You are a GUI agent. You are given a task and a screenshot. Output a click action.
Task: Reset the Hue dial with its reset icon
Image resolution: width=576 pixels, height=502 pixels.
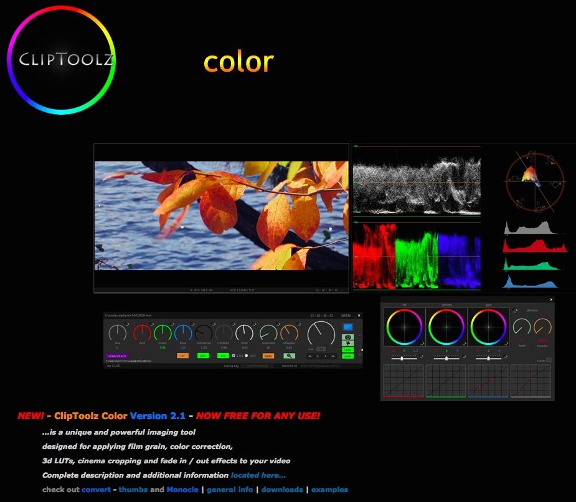coord(126,324)
